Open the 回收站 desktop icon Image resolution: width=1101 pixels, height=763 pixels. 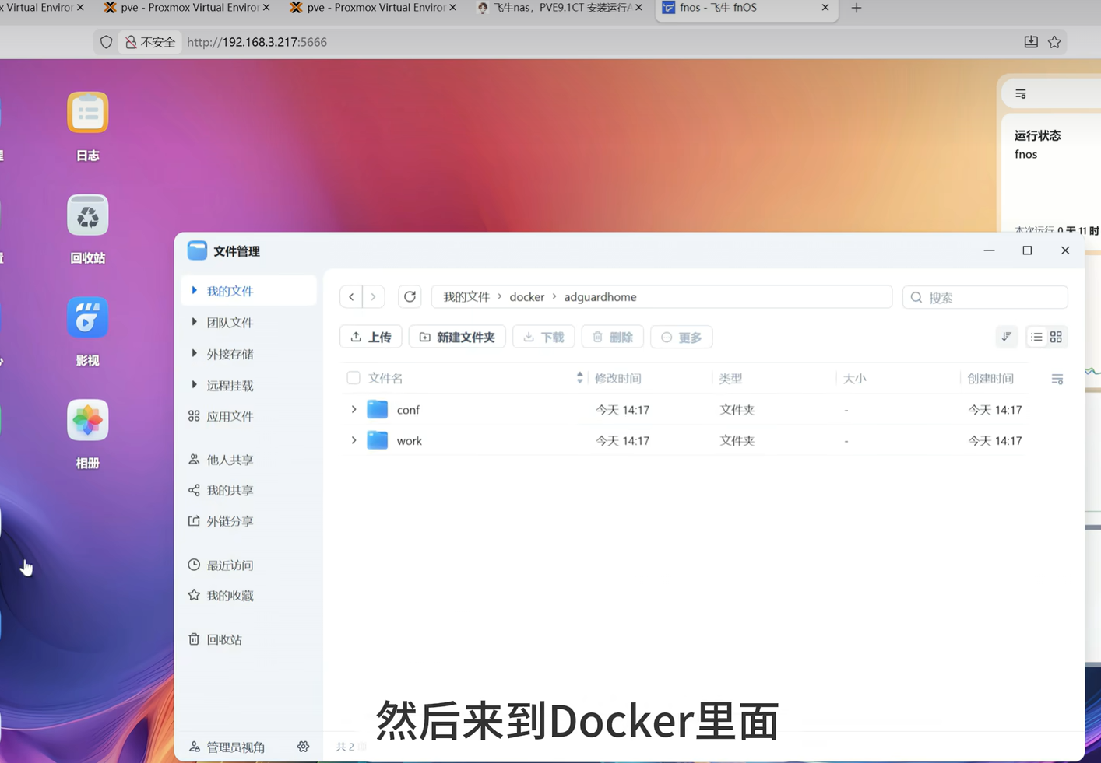click(87, 215)
